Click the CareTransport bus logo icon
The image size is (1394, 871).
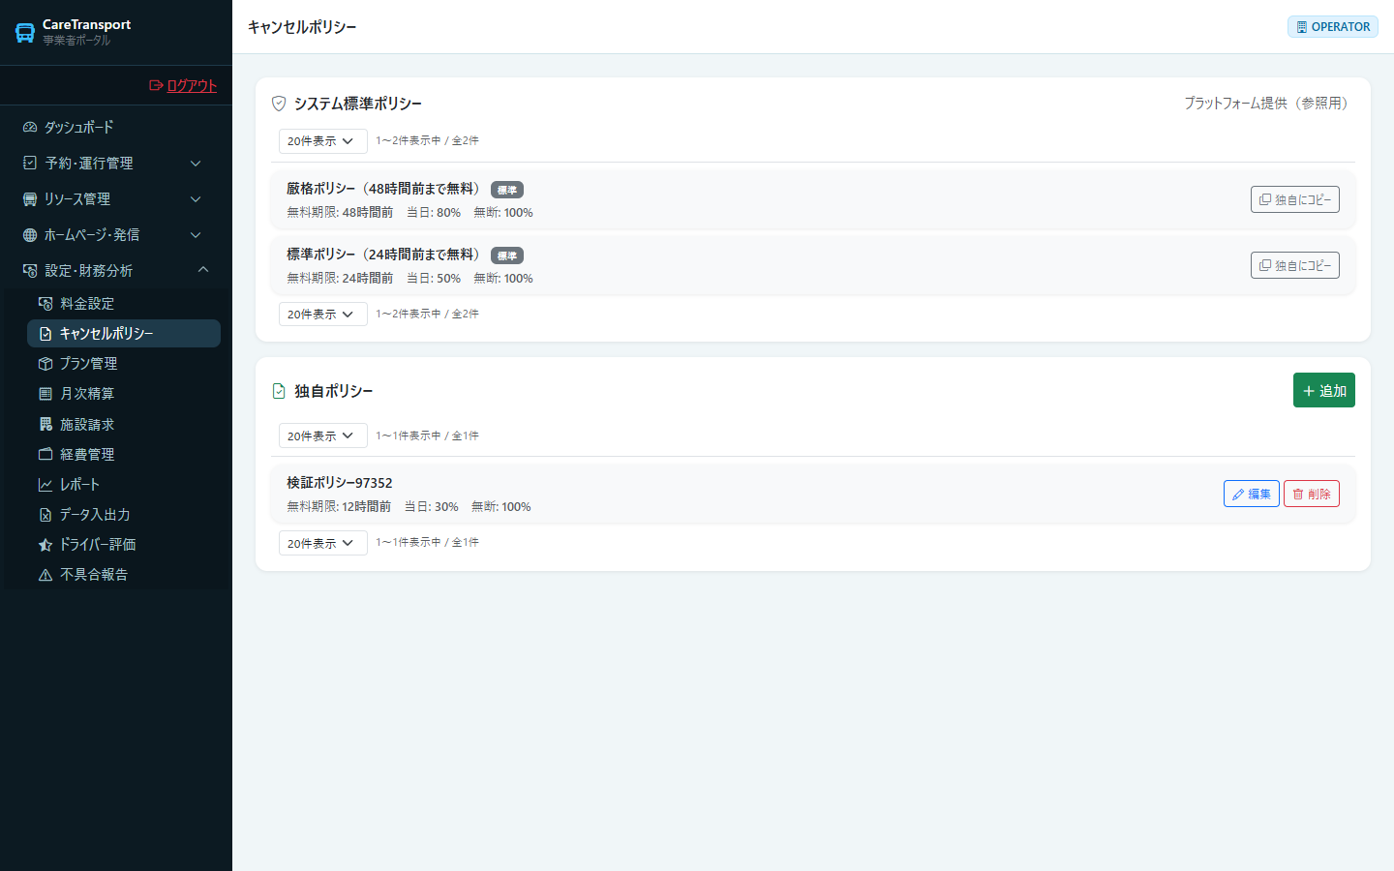click(25, 32)
